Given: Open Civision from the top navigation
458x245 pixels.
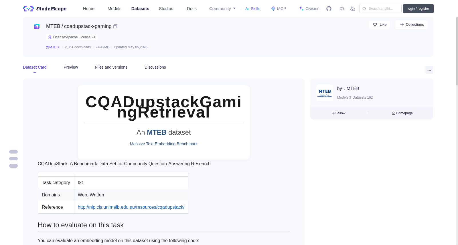Looking at the screenshot, I should (309, 9).
